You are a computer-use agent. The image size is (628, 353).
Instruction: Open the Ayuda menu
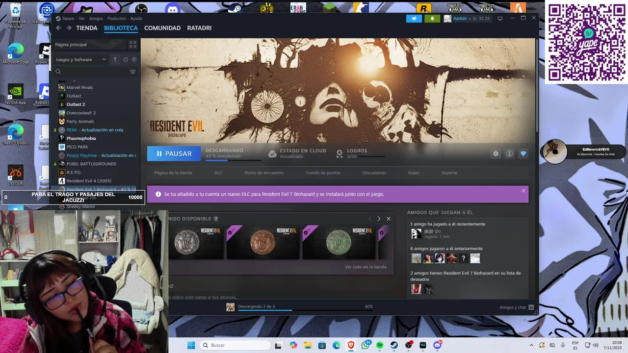[x=136, y=19]
